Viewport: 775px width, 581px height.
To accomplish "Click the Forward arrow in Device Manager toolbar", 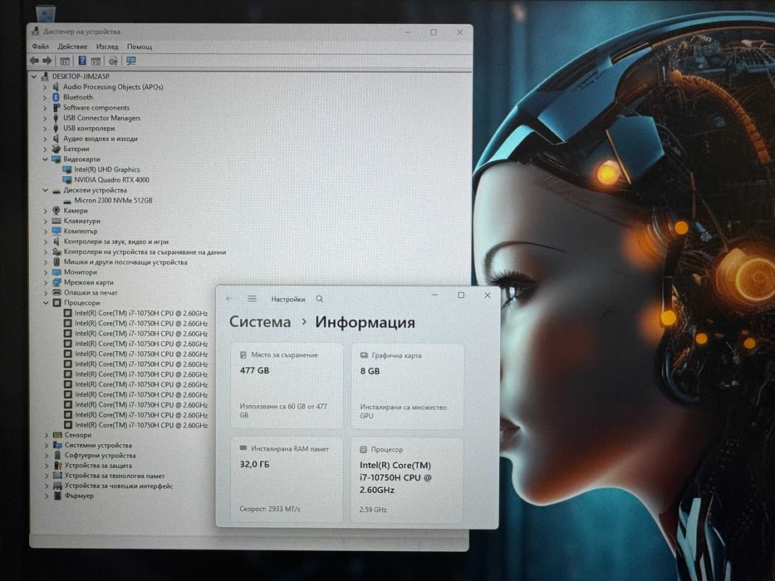I will [47, 61].
